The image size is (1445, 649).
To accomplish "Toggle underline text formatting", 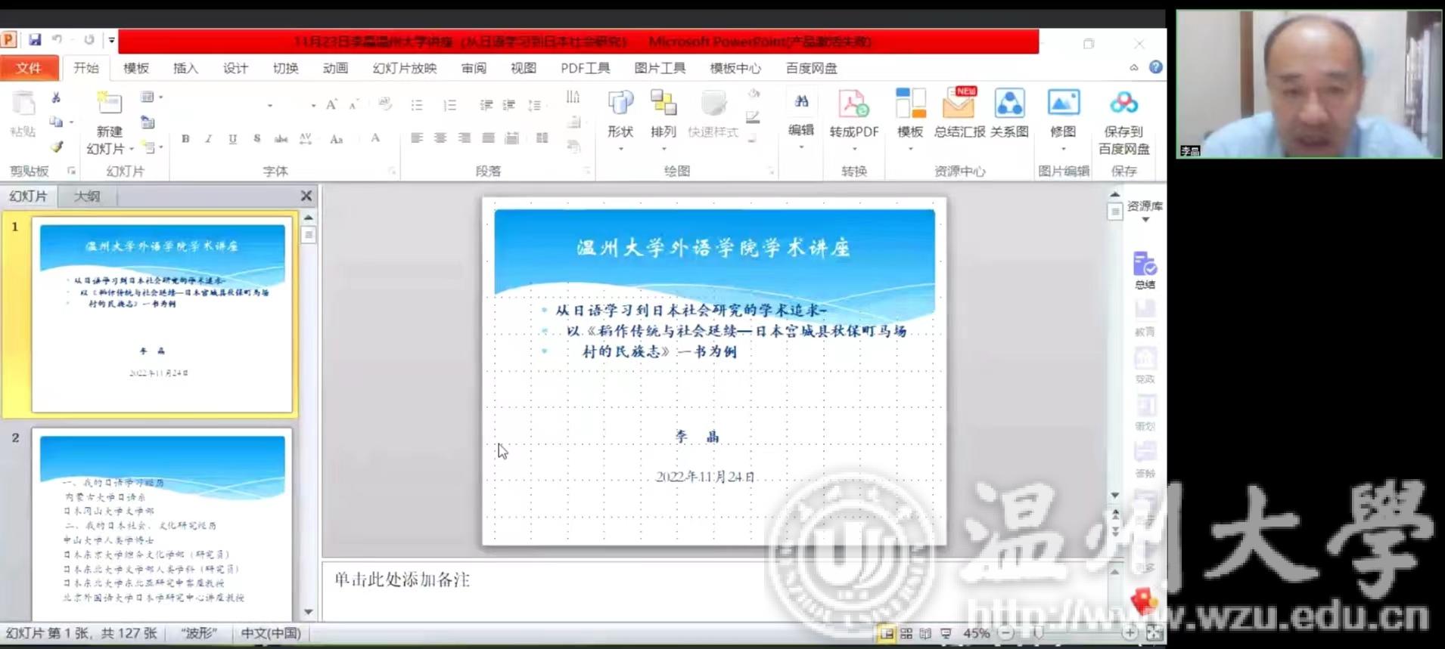I will click(x=233, y=139).
